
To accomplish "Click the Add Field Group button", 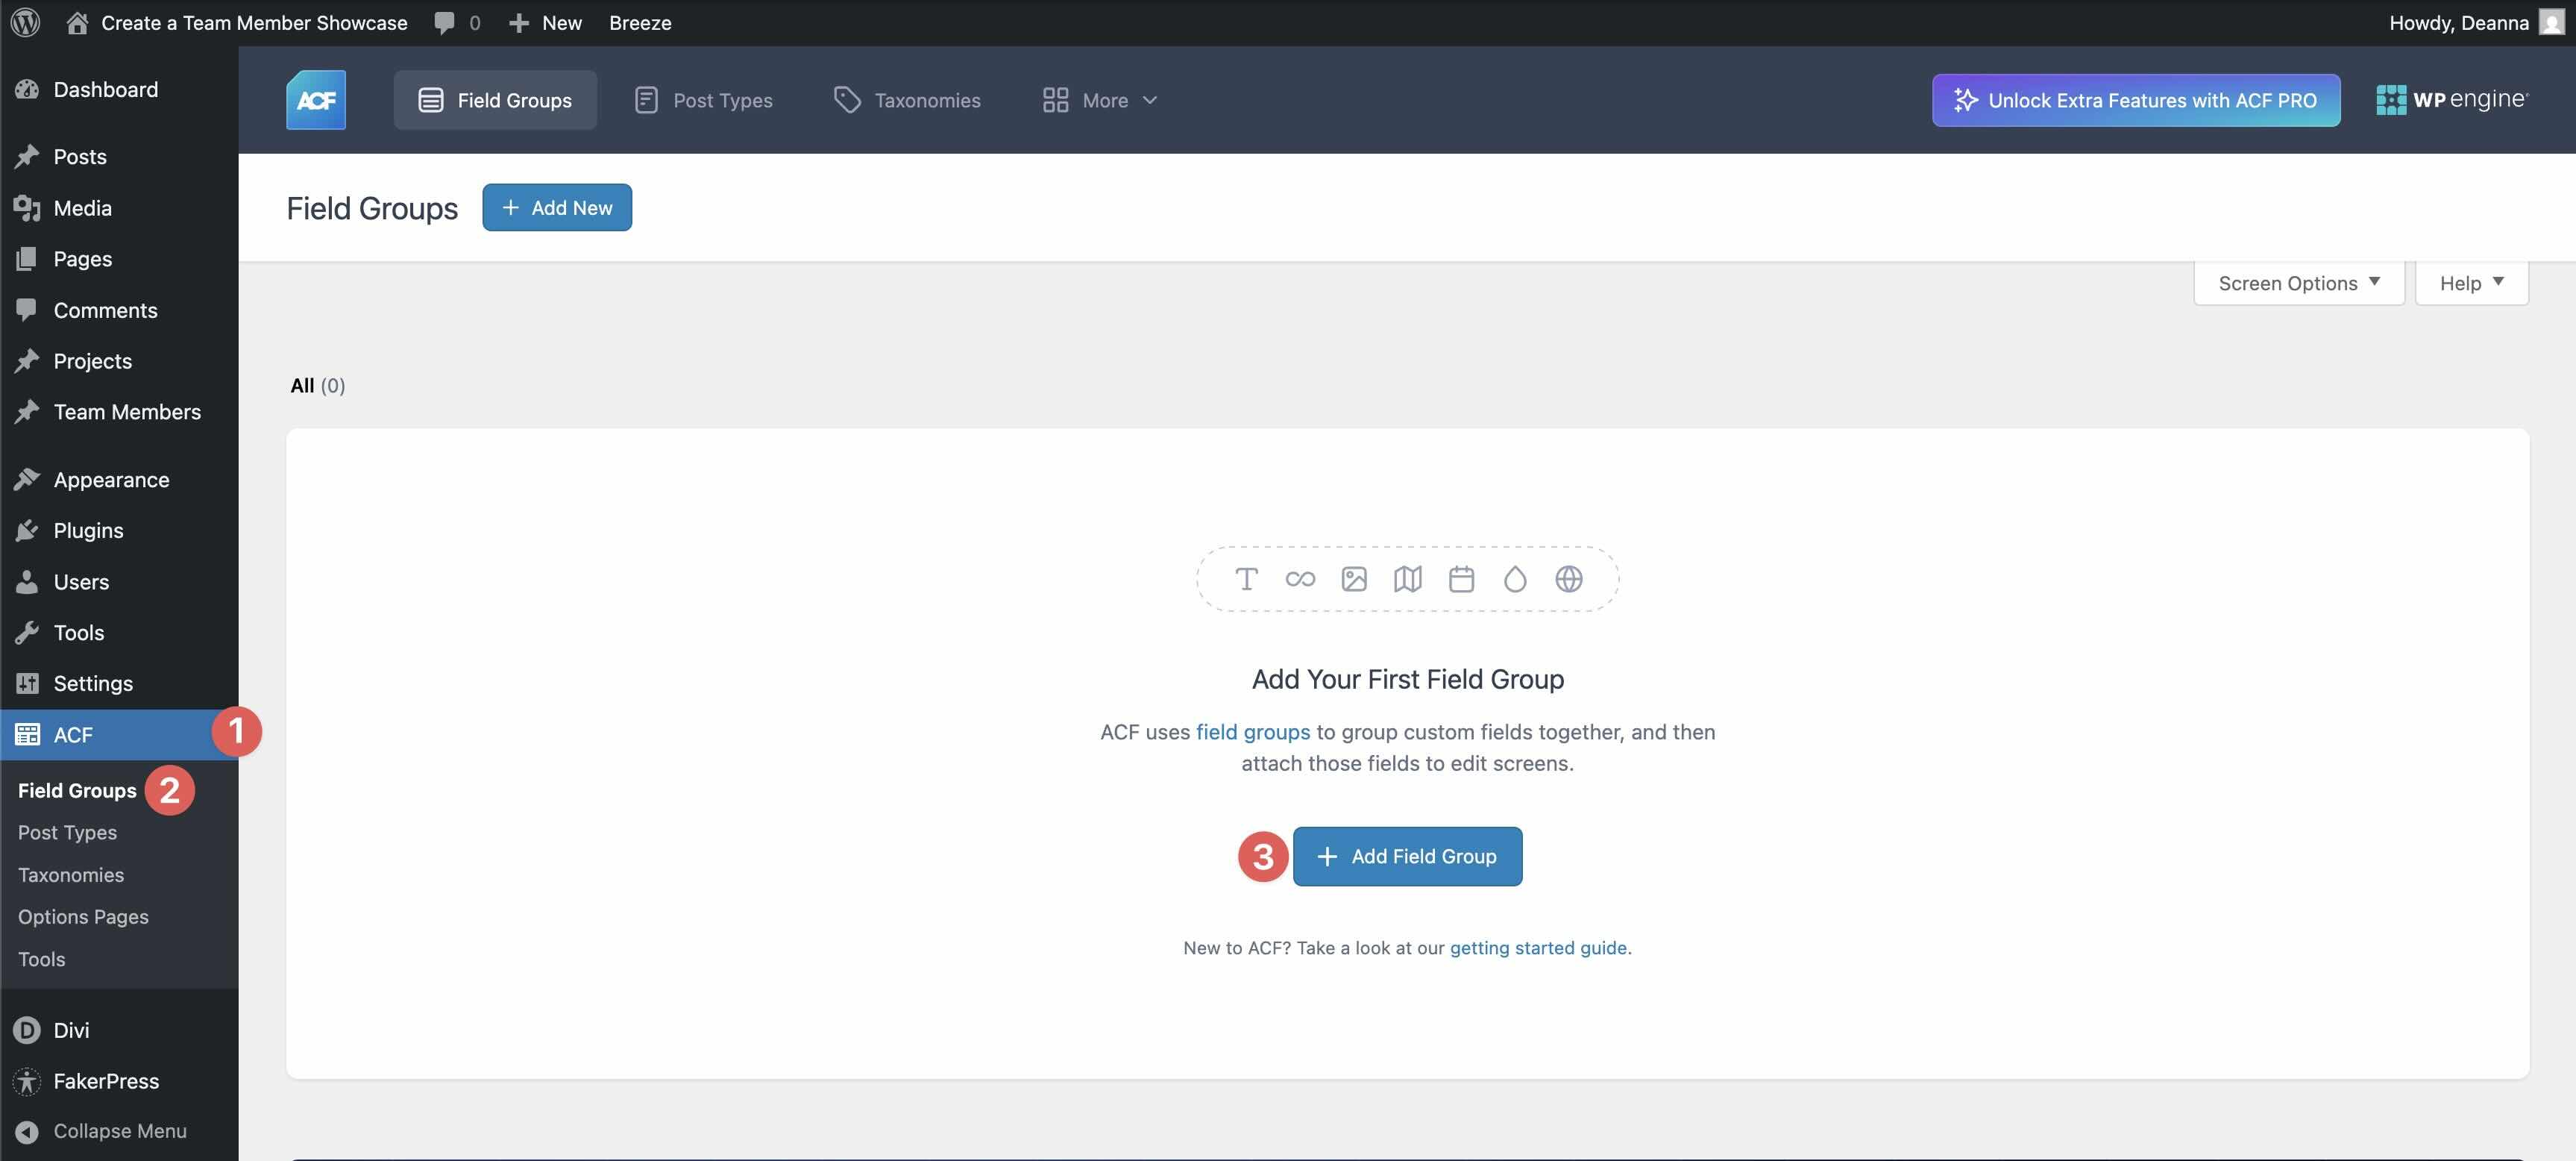I will point(1407,856).
